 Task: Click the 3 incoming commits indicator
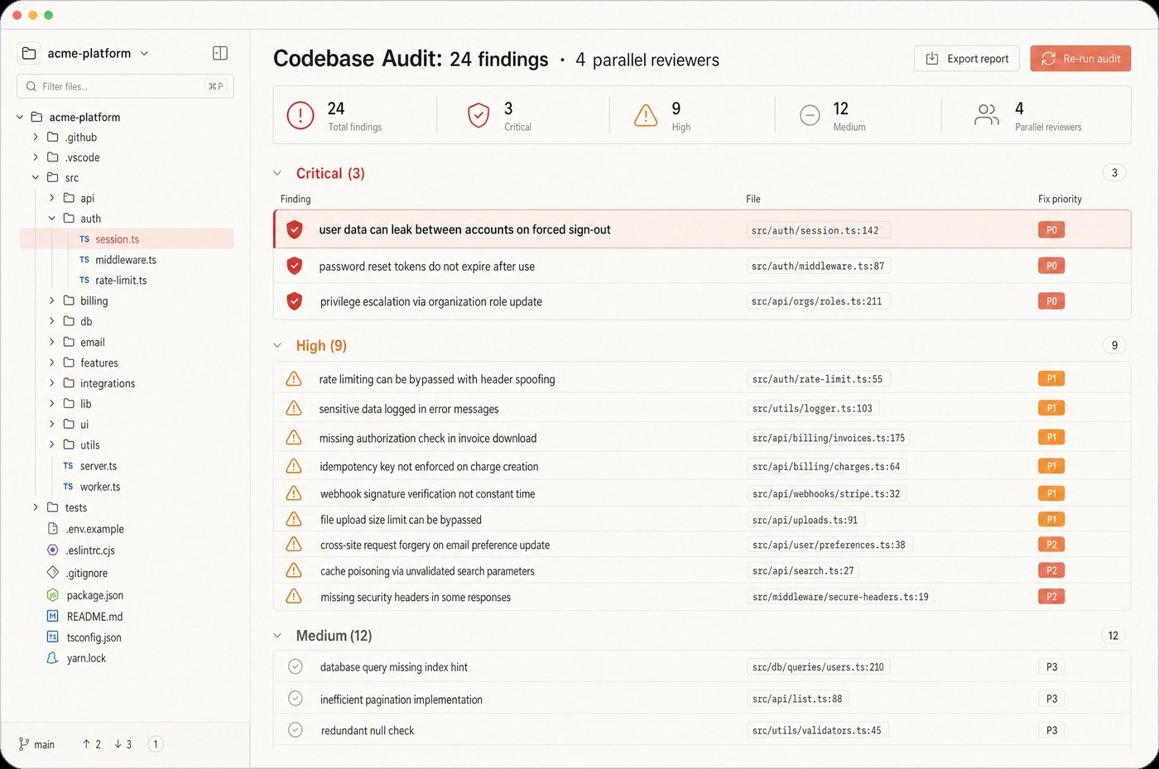point(123,744)
